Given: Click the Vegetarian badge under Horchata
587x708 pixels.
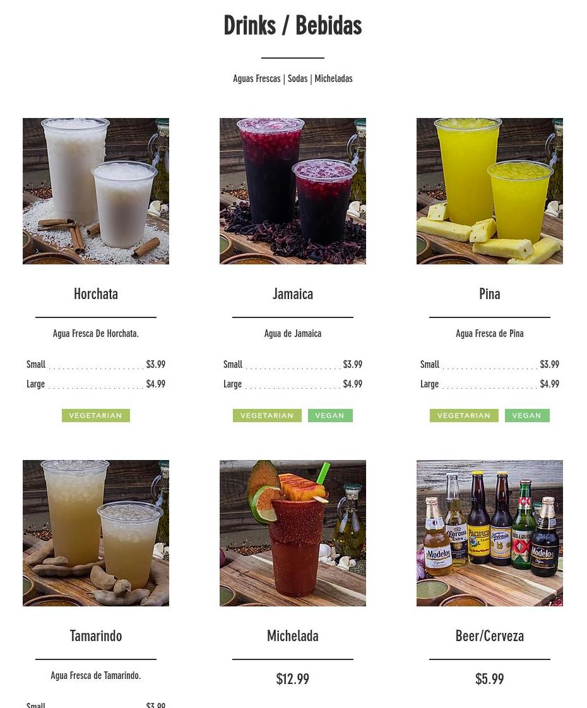Looking at the screenshot, I should pos(96,415).
